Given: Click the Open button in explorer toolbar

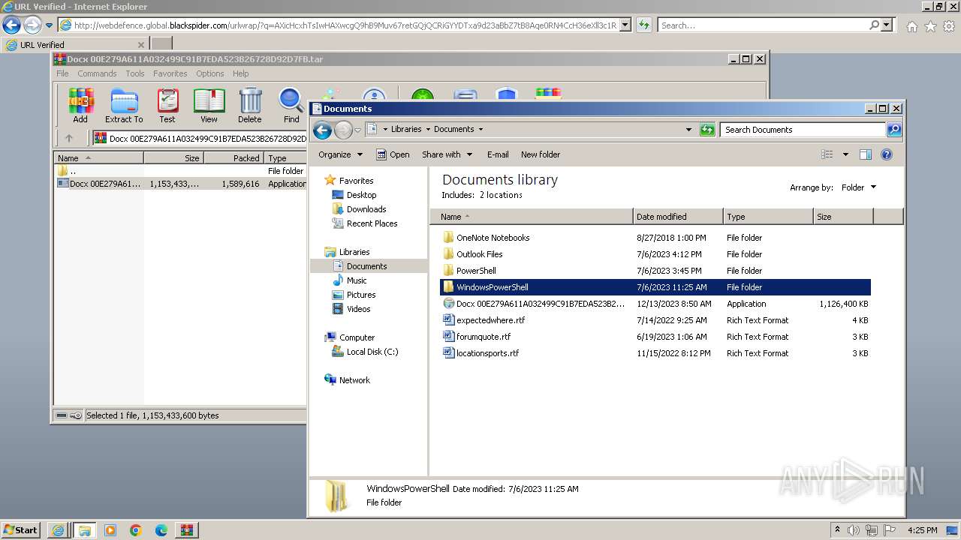Looking at the screenshot, I should (393, 154).
